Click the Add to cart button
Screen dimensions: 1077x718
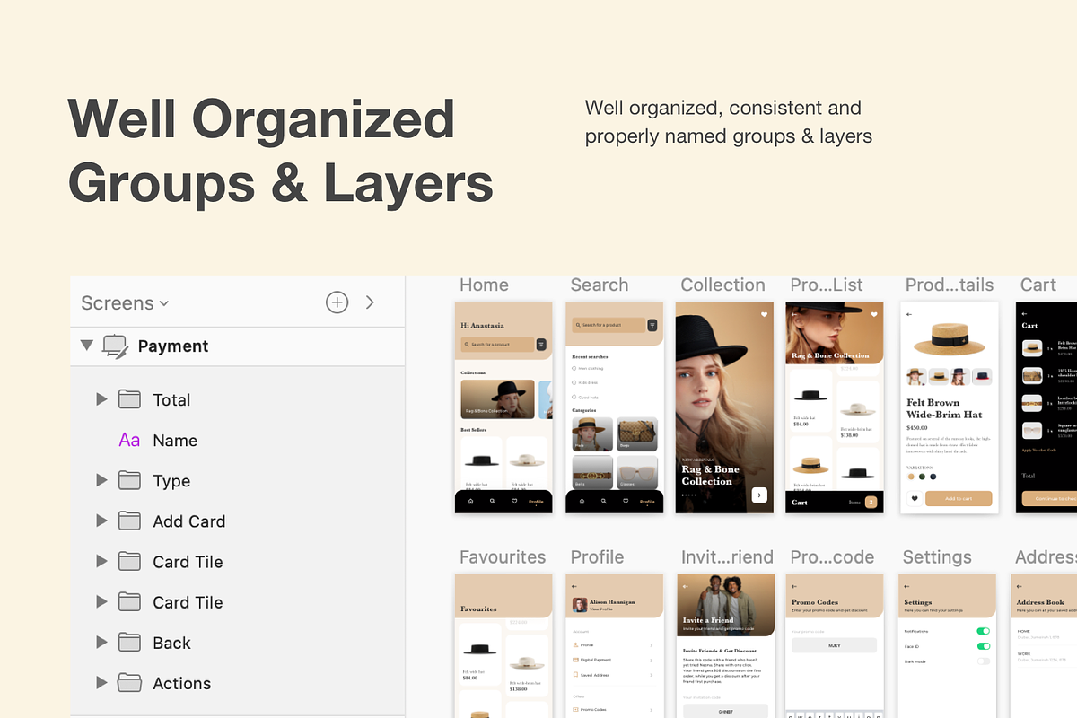[958, 499]
